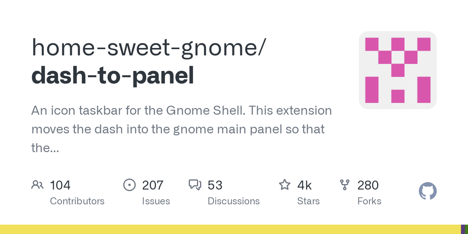
Task: Click the pink identicon avatar image
Action: click(397, 70)
